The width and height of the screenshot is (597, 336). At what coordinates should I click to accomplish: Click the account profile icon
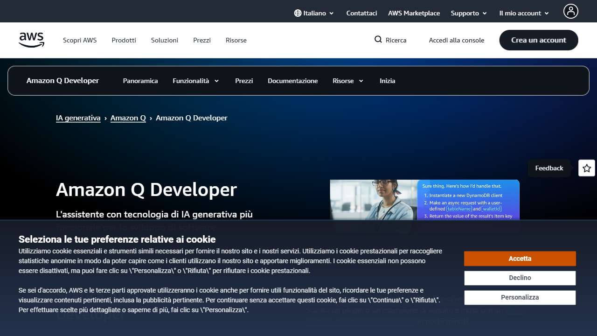[570, 11]
